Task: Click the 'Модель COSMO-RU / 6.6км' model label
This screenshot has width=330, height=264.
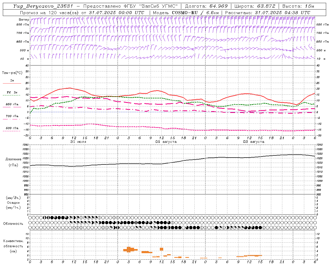Action: (x=186, y=13)
